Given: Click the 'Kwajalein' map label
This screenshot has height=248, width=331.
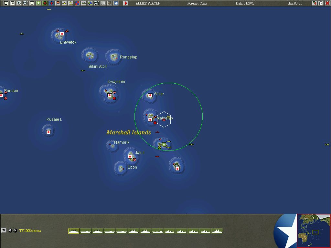Looking at the screenshot, I should pyautogui.click(x=116, y=82).
